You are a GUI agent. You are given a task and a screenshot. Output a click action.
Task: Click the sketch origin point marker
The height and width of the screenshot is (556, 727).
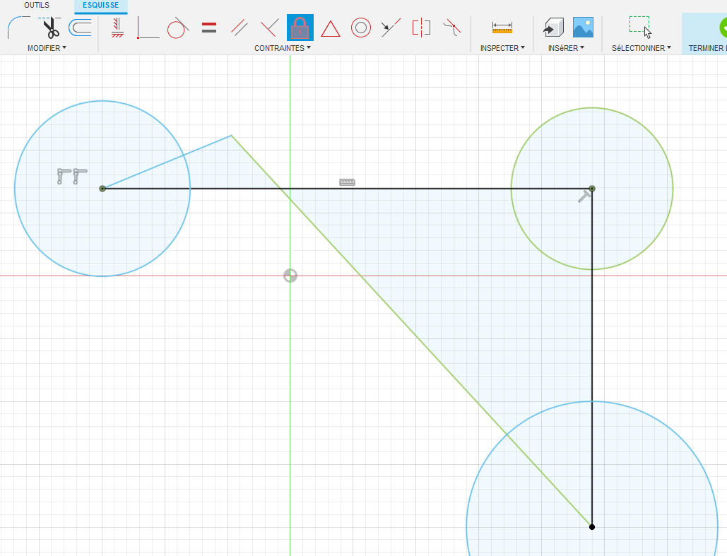tap(290, 276)
